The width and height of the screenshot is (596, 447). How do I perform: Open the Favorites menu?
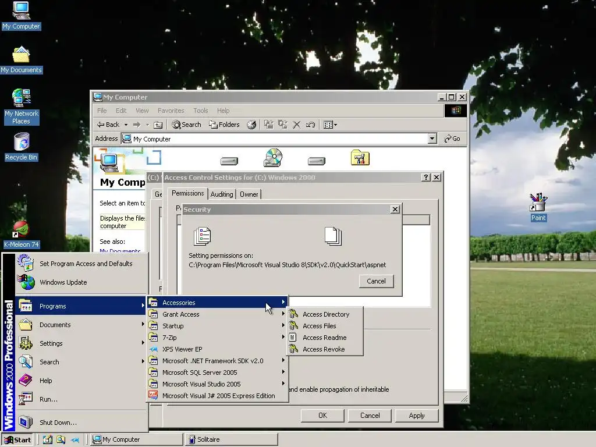click(x=171, y=111)
